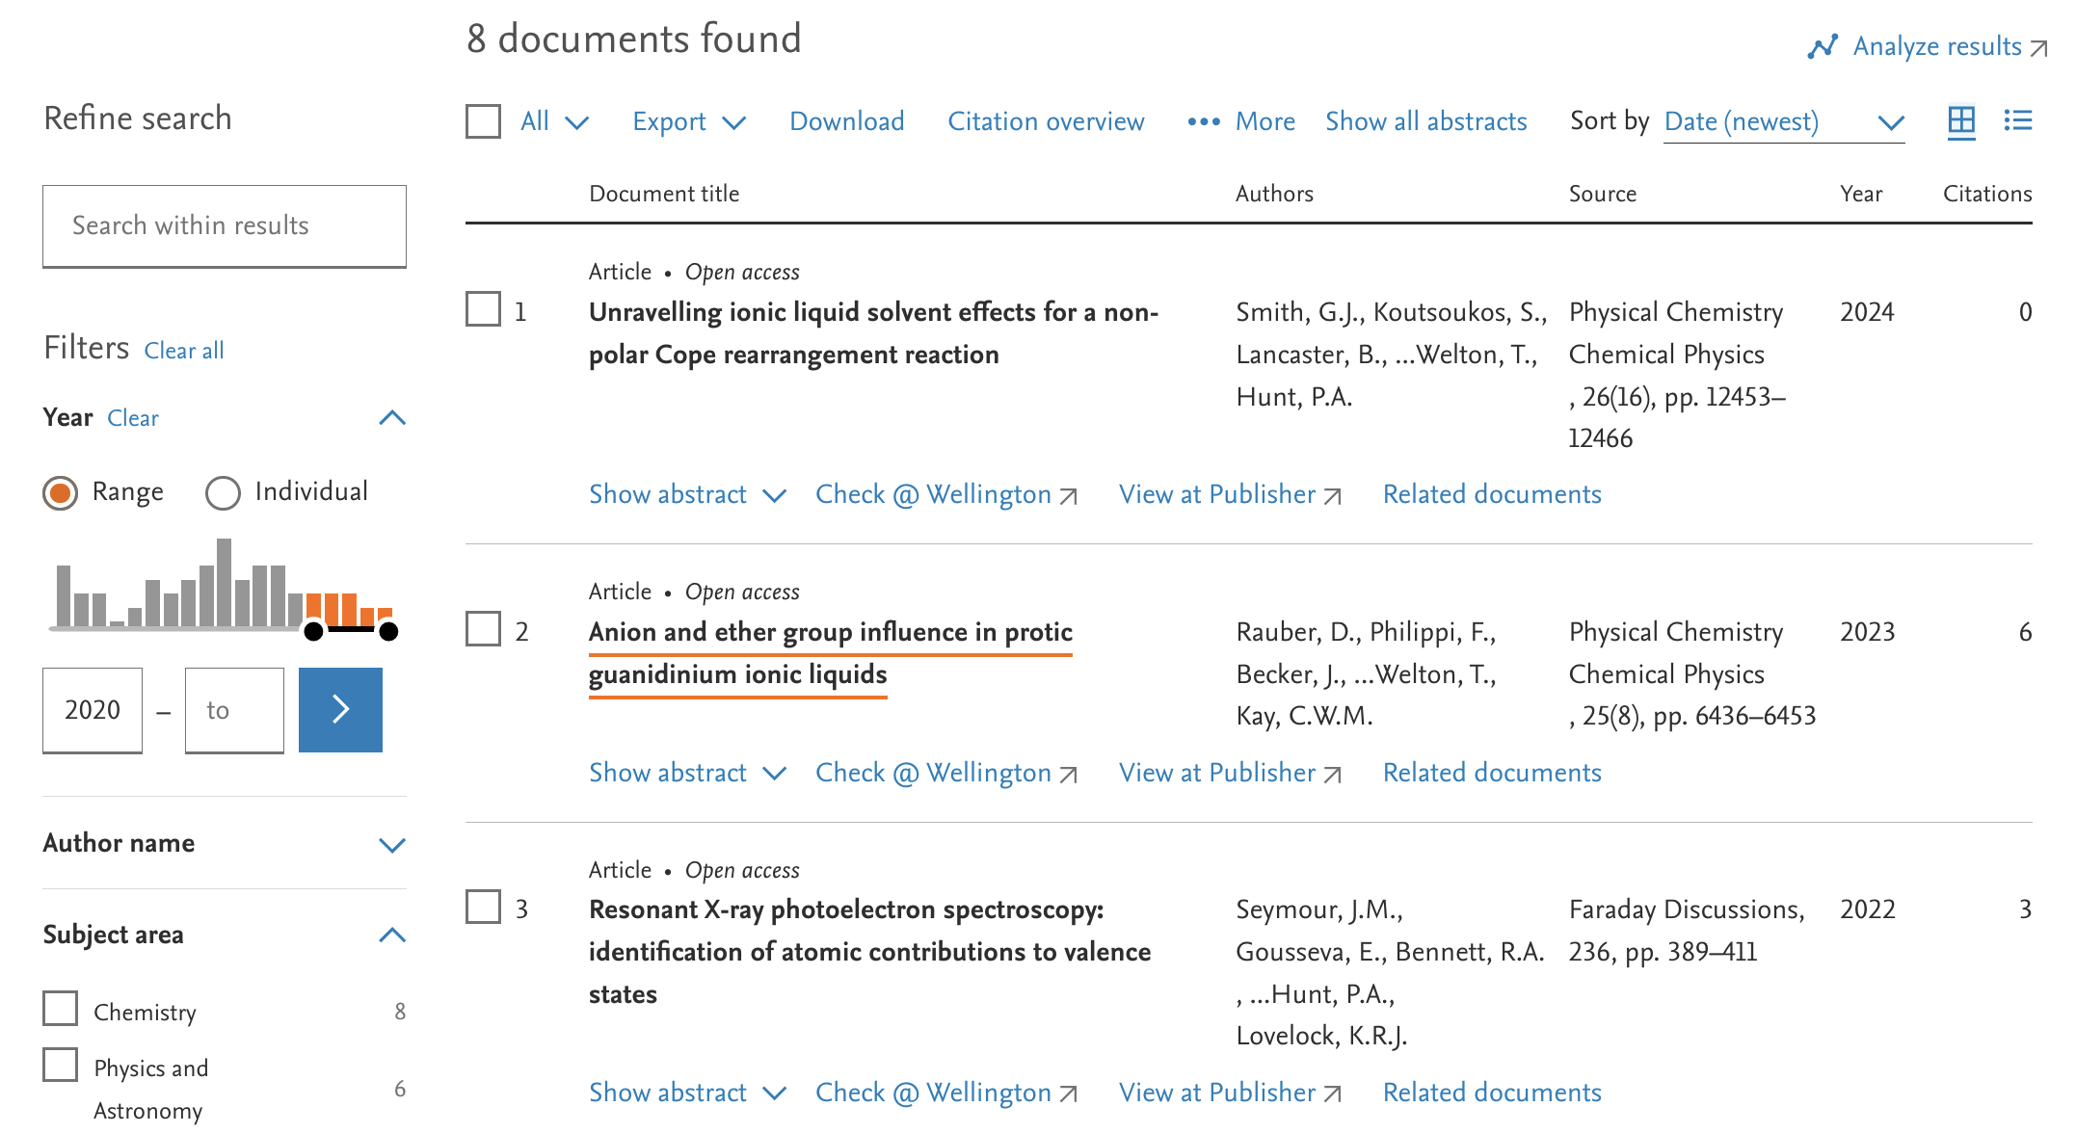Screen dimensions: 2076x1133
Task: Expand the Author name filter section
Action: [x=392, y=845]
